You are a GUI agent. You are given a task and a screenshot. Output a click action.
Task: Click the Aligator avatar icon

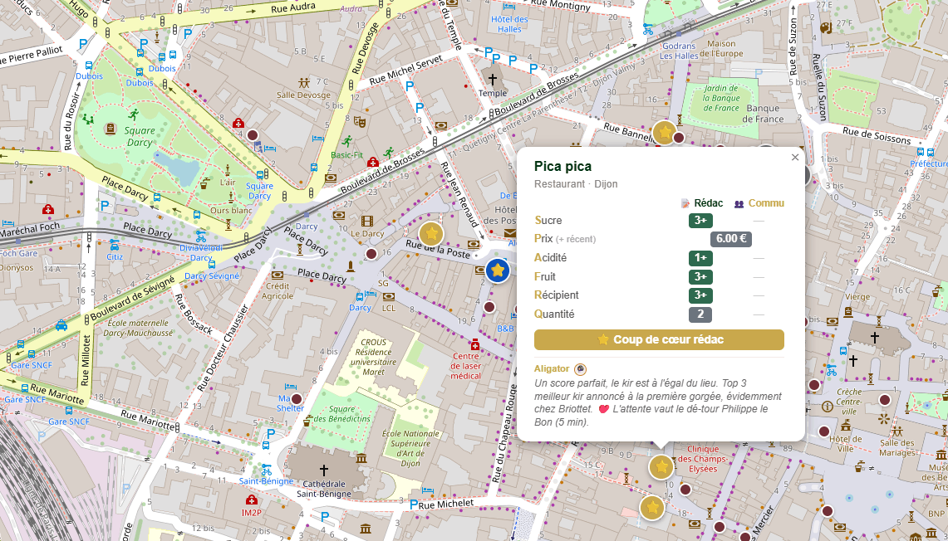click(x=580, y=369)
